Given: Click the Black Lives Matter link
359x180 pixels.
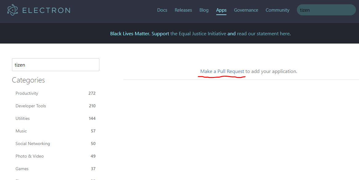Looking at the screenshot, I should (x=130, y=33).
